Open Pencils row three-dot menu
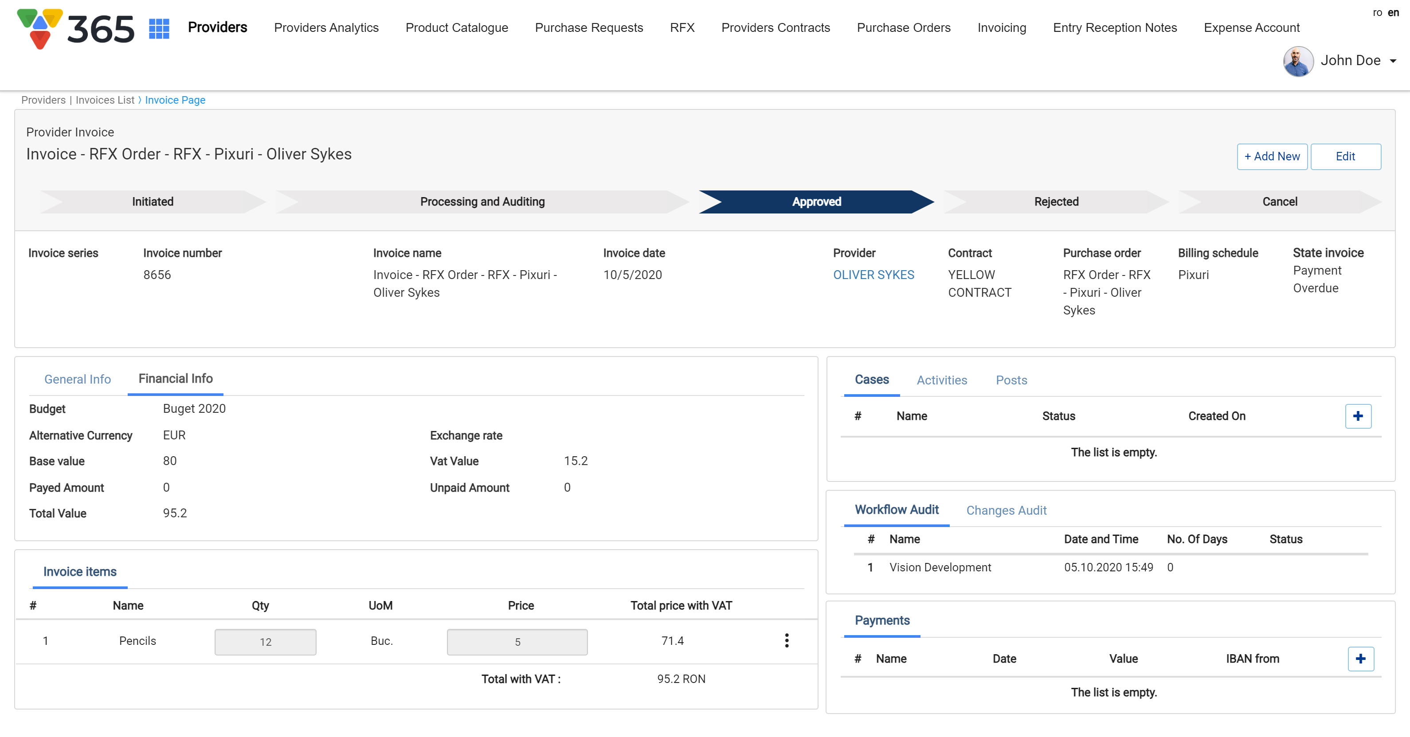Viewport: 1410px width, 737px height. pyautogui.click(x=787, y=641)
